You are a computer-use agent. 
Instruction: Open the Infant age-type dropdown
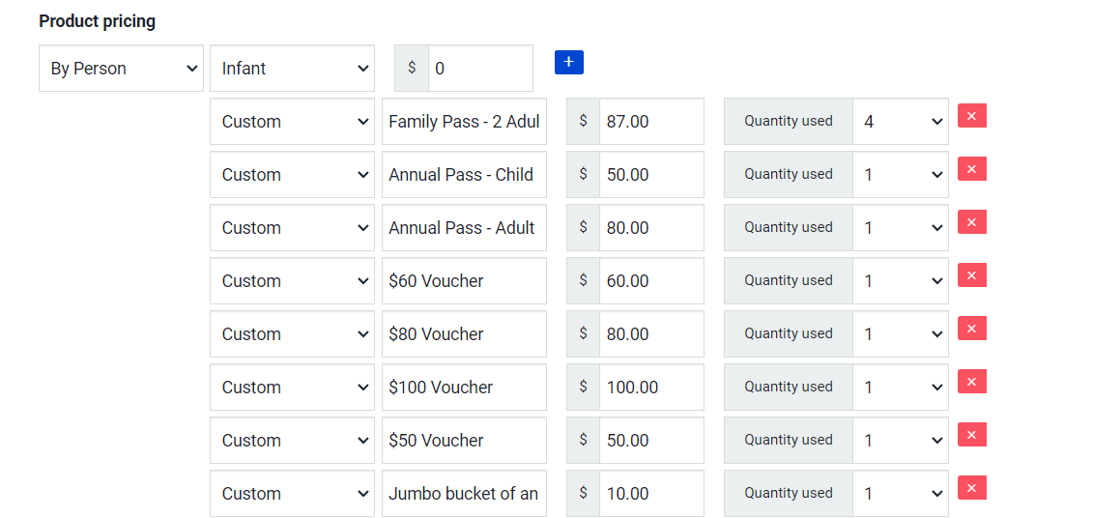tap(292, 69)
